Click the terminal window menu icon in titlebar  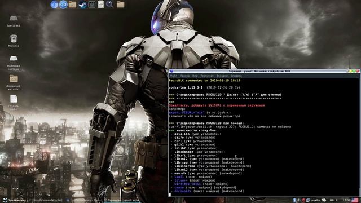pyautogui.click(x=171, y=72)
